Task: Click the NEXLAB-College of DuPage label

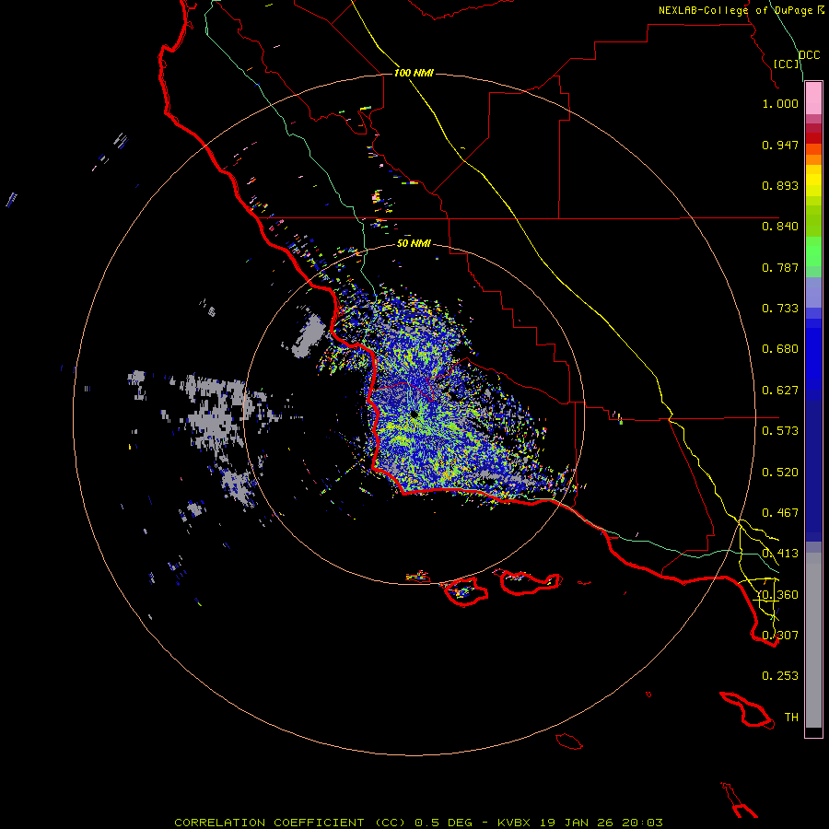Action: tap(735, 10)
